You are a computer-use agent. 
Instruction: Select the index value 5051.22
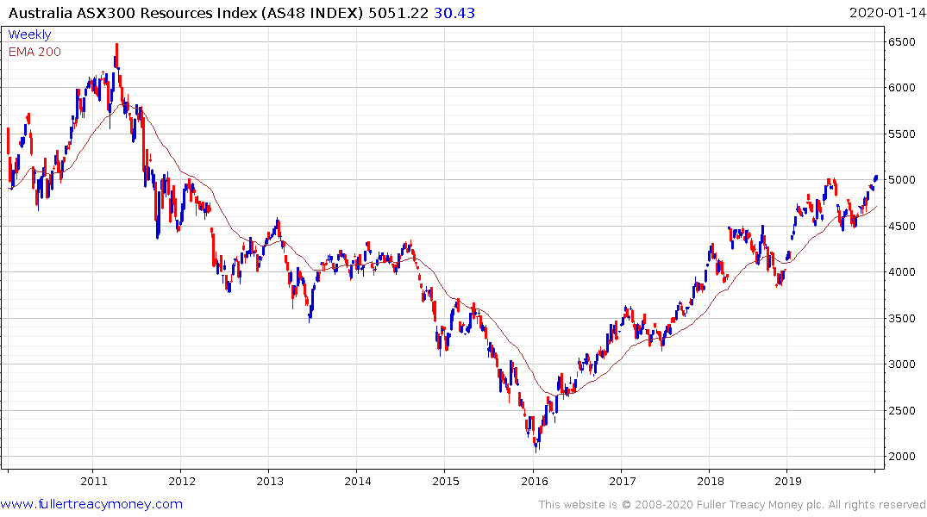click(398, 13)
